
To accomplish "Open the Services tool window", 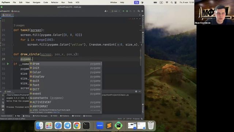I will [87, 116].
